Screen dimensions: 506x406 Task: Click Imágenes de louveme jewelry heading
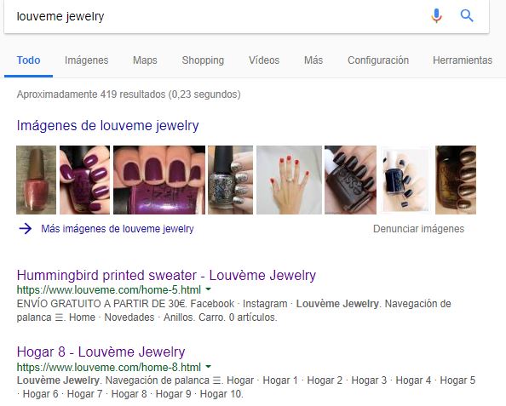tap(108, 125)
